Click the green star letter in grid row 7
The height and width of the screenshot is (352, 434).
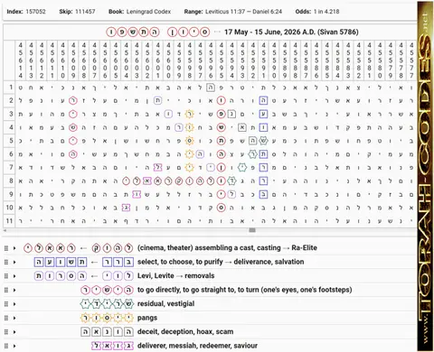242,167
